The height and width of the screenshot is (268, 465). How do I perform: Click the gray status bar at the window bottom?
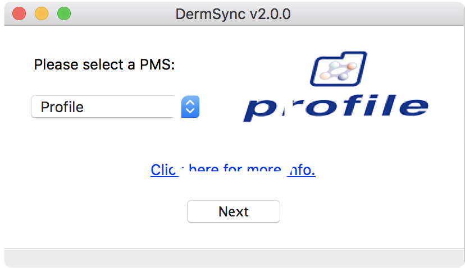tap(233, 258)
